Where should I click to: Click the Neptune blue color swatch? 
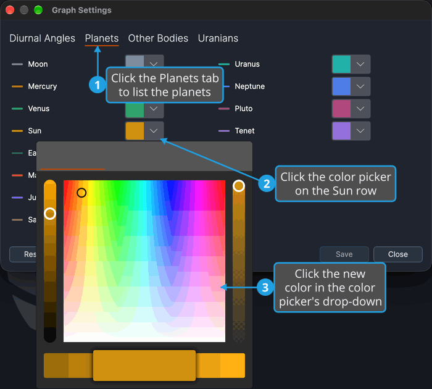(x=341, y=86)
